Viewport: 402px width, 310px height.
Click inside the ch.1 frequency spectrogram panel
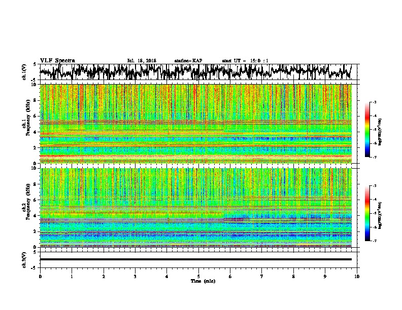(196, 124)
